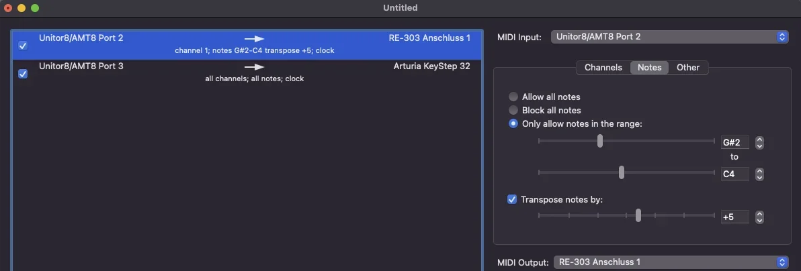Open the MIDI Output dropdown
Screen dimensions: 801x271
(x=671, y=262)
